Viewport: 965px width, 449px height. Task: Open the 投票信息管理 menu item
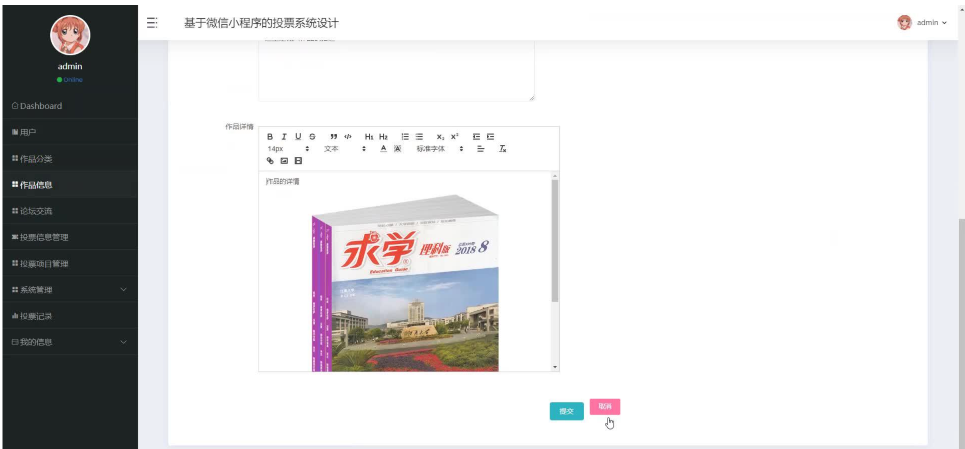click(x=70, y=237)
